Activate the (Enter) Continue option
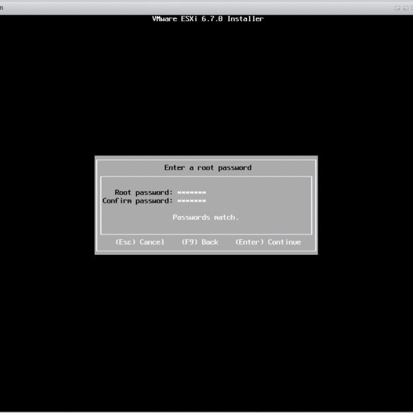 click(x=268, y=242)
